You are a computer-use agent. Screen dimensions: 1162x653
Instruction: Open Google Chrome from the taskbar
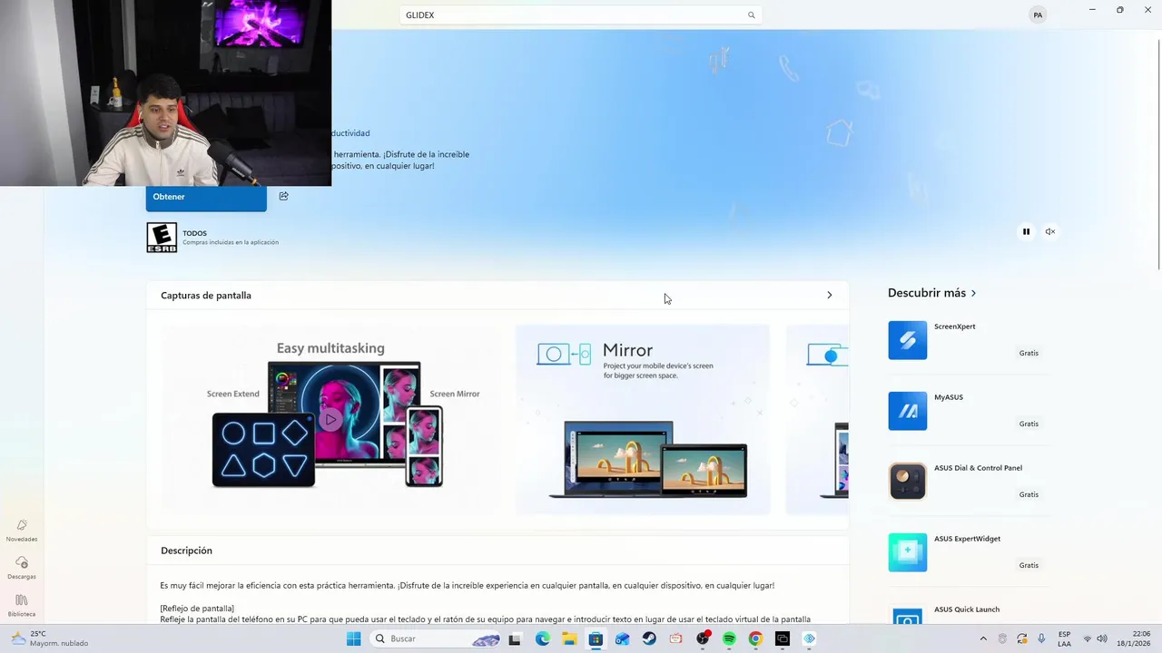(x=755, y=638)
